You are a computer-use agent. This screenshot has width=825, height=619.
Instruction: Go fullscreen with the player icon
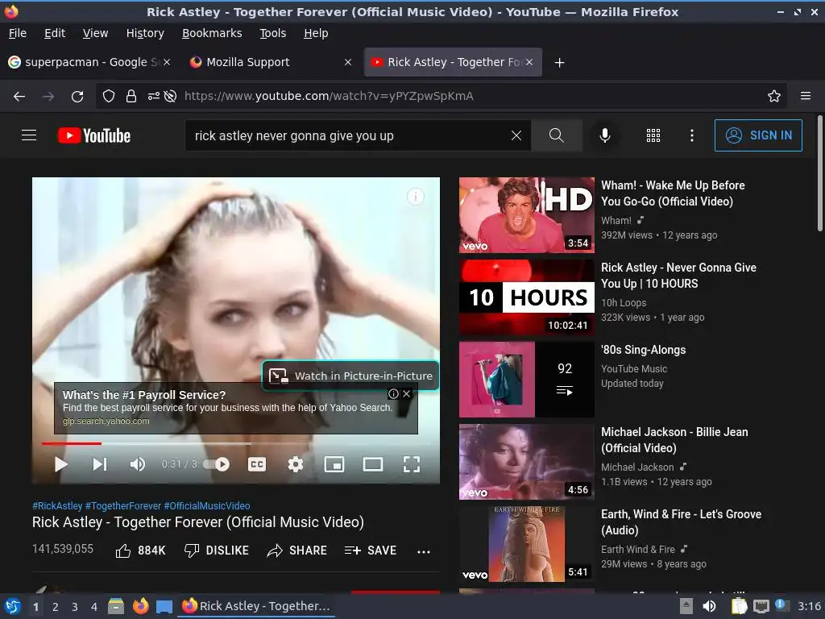tap(412, 464)
